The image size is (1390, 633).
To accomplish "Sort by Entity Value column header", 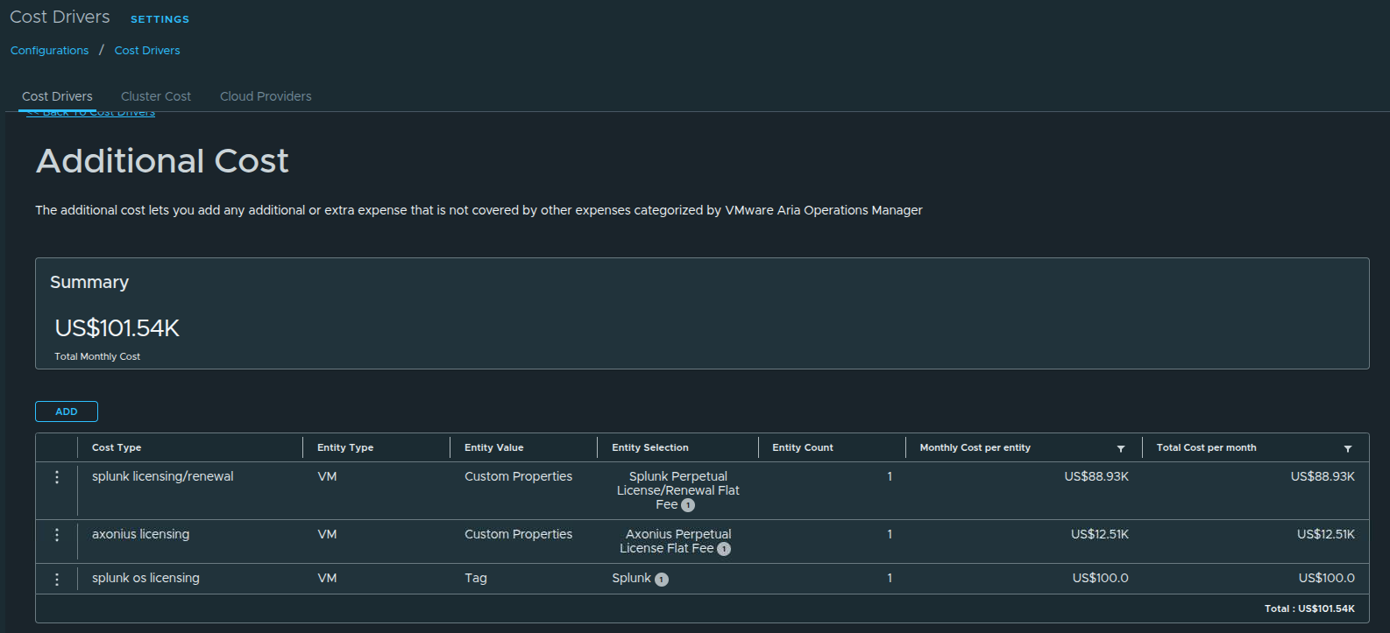I will (x=494, y=447).
